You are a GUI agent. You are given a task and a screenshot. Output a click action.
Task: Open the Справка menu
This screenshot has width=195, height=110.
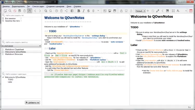click(77, 6)
